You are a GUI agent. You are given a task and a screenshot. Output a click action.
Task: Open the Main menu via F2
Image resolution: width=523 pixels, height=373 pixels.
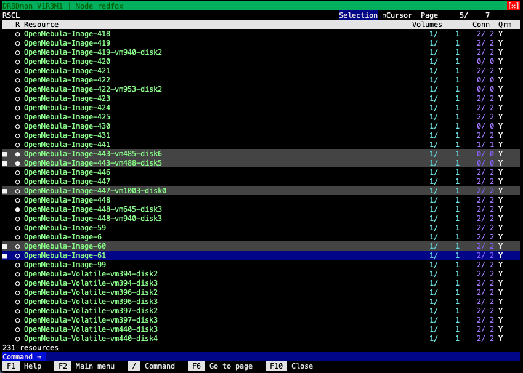click(x=84, y=366)
